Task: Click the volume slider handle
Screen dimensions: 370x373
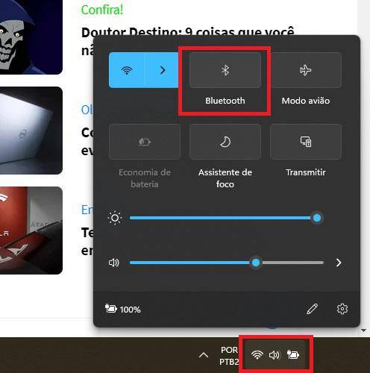Action: point(256,263)
